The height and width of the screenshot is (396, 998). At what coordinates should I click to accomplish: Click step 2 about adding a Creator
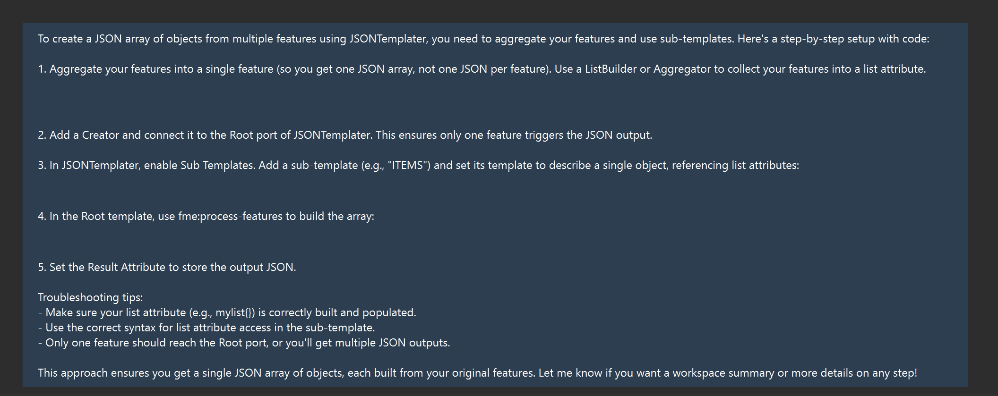point(345,135)
